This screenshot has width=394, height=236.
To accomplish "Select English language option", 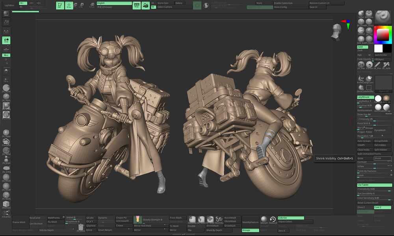I will (114, 3).
